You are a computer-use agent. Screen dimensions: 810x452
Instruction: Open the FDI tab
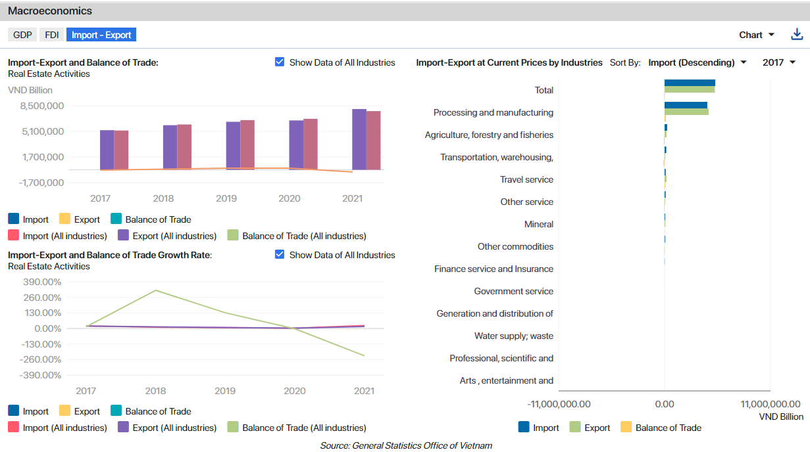[x=51, y=35]
